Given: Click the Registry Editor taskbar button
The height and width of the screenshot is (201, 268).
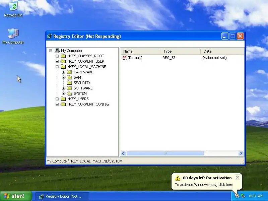Looking at the screenshot, I should pyautogui.click(x=62, y=196).
